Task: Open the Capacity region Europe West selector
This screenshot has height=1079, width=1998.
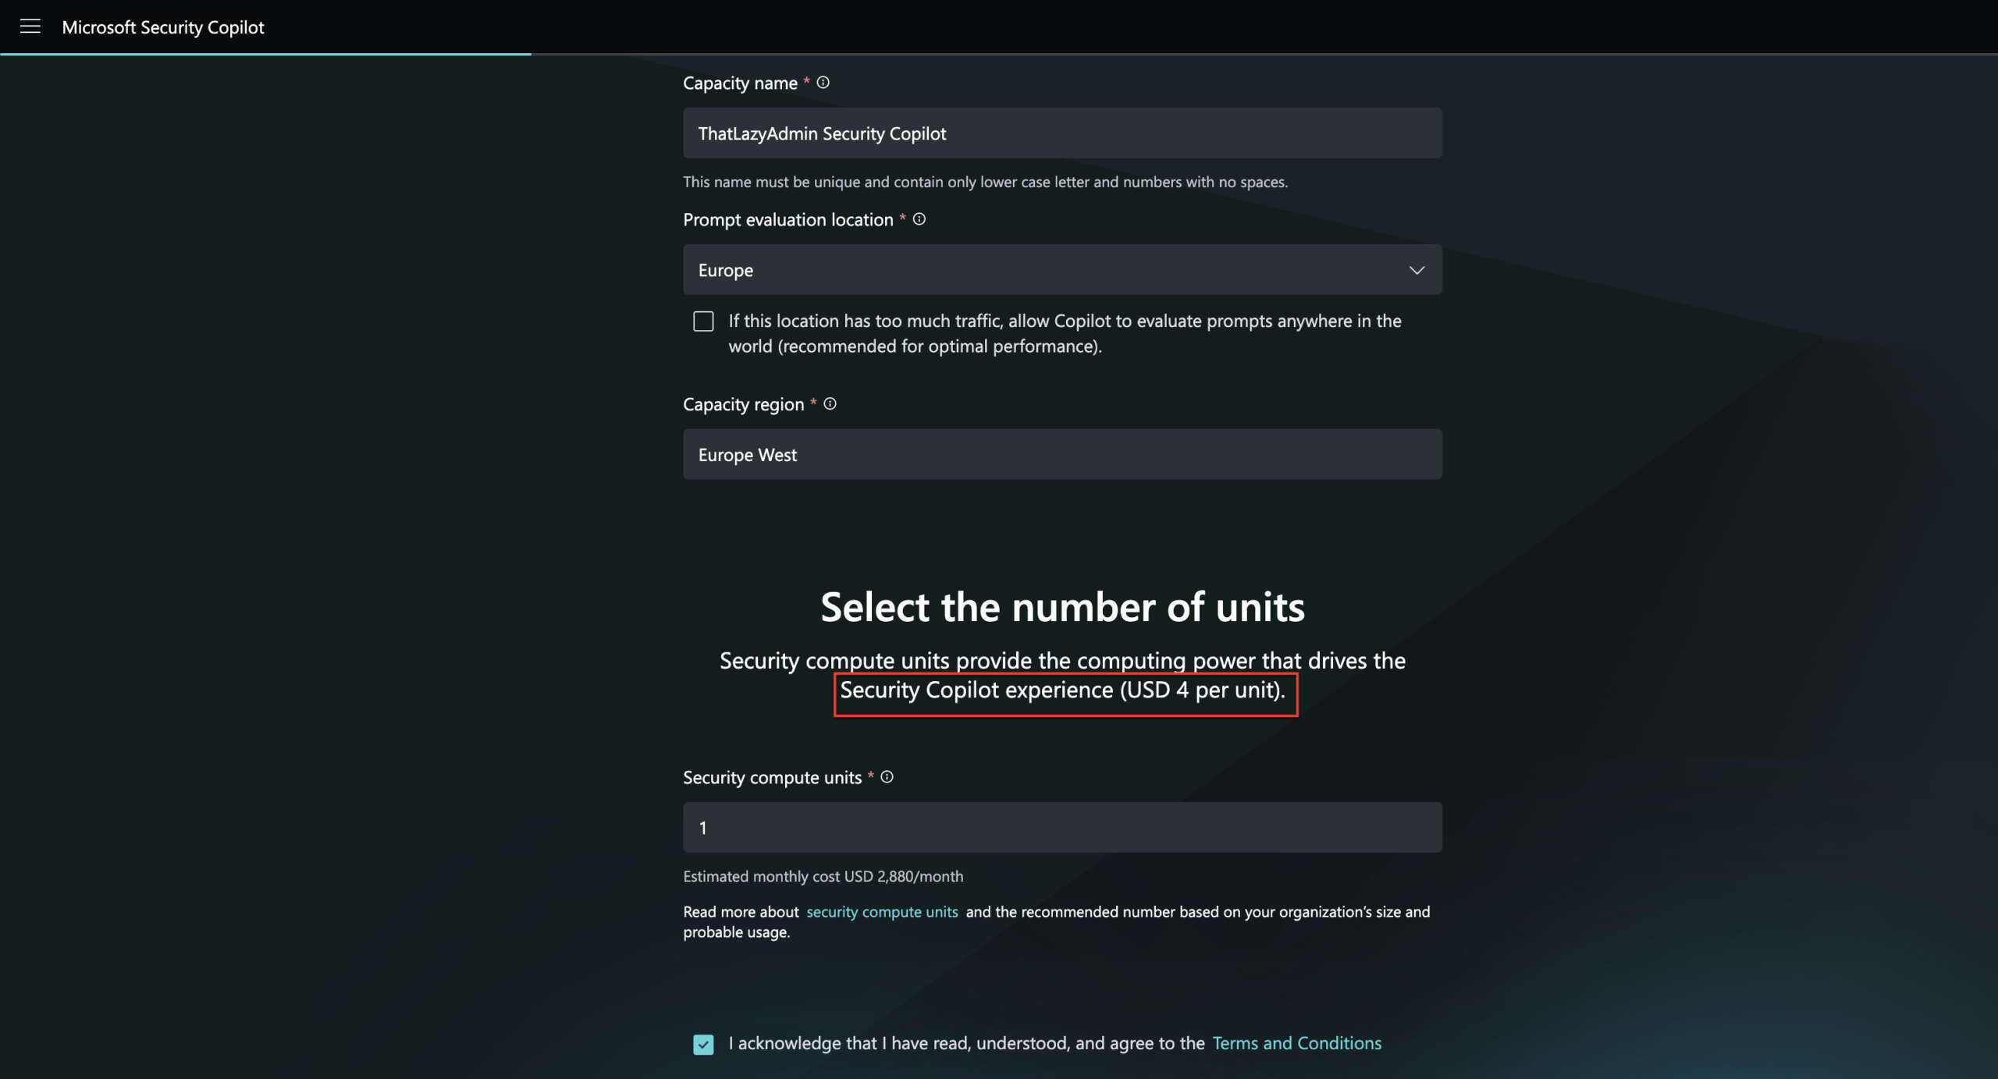Action: coord(1061,454)
